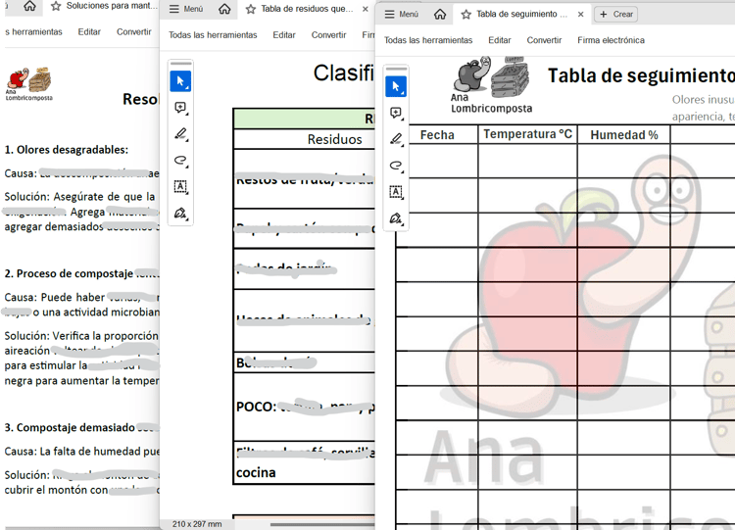
Task: Open Menú in the seguimiento window
Action: pyautogui.click(x=401, y=14)
